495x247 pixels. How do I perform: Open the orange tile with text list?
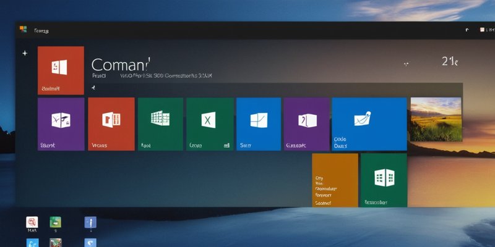[335, 180]
